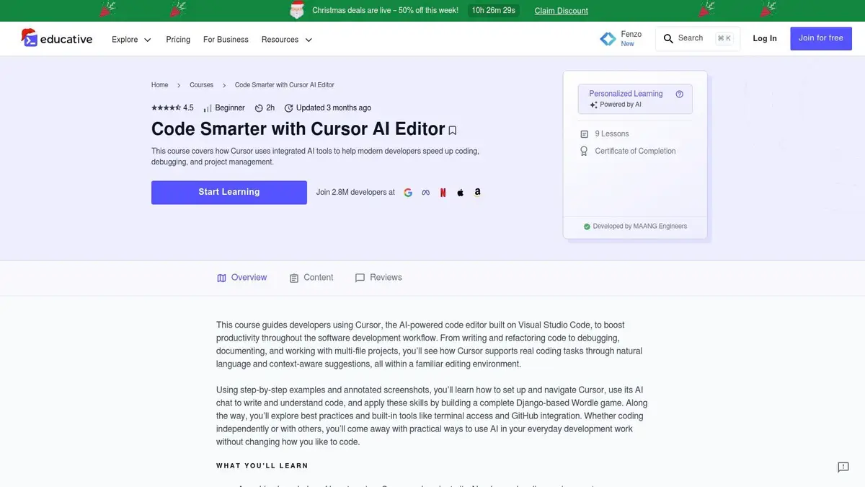Click the Beginner level bars icon

(208, 108)
